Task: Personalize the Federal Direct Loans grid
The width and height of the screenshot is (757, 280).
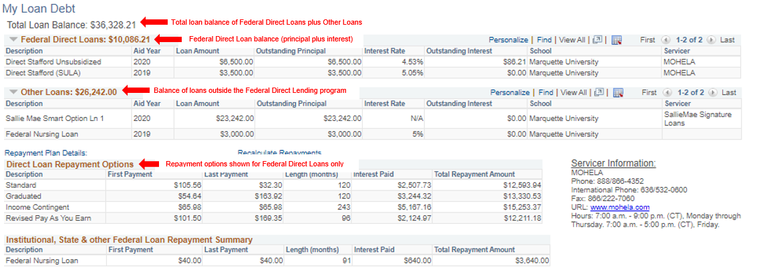Action: (508, 40)
